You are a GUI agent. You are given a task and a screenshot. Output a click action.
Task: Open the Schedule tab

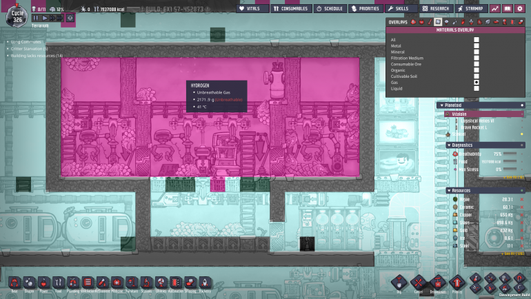(330, 8)
